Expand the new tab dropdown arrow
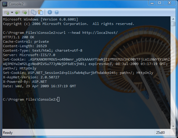178x138 pixels. (x=12, y=12)
